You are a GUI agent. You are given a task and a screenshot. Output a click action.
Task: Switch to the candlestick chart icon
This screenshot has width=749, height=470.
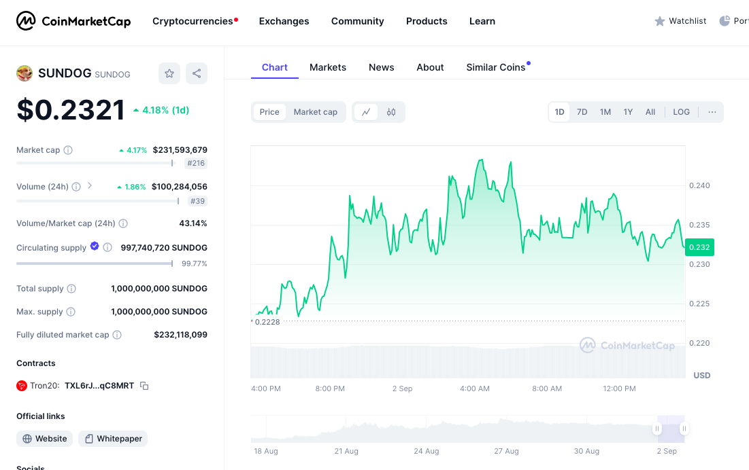391,112
